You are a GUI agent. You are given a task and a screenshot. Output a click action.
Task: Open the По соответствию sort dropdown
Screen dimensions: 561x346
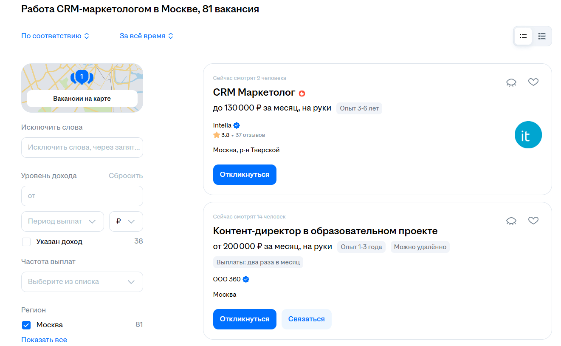55,36
